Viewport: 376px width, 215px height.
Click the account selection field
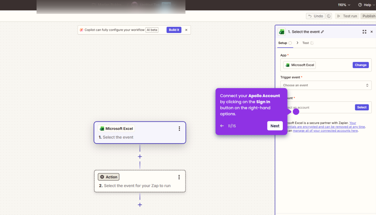tap(326, 107)
